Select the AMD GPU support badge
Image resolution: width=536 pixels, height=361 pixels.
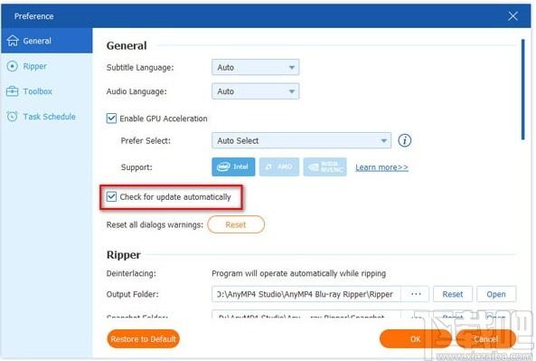click(279, 167)
